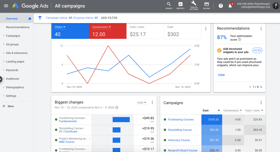Go to next recommendation arrow

click(x=261, y=87)
